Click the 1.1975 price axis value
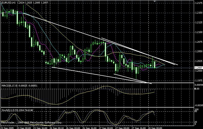This screenshot has height=129, width=203. coord(199,81)
